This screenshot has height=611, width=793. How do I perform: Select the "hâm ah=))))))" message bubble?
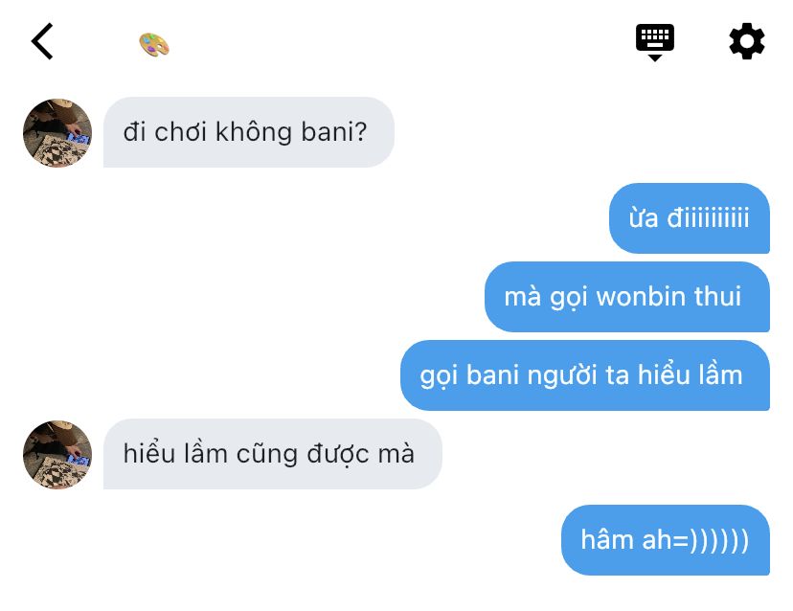665,540
